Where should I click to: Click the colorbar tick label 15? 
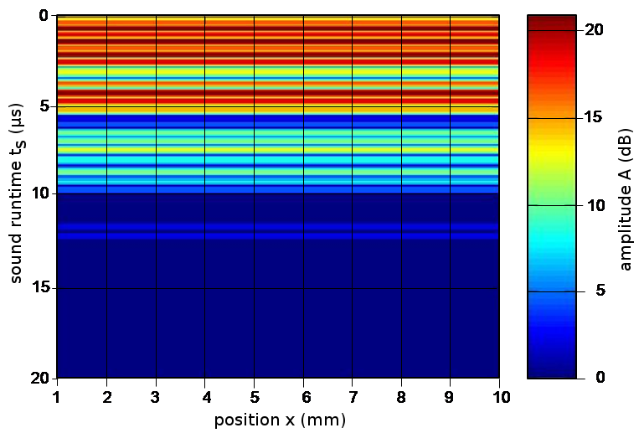click(595, 118)
